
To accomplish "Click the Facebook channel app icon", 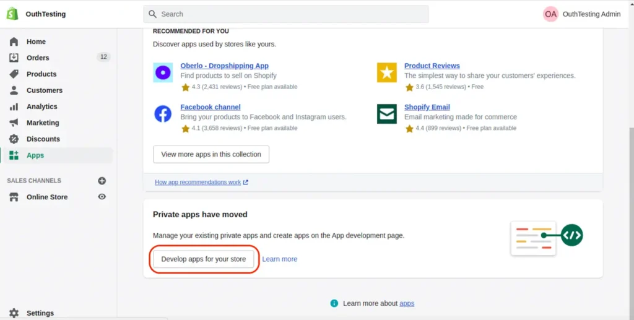I will click(163, 114).
